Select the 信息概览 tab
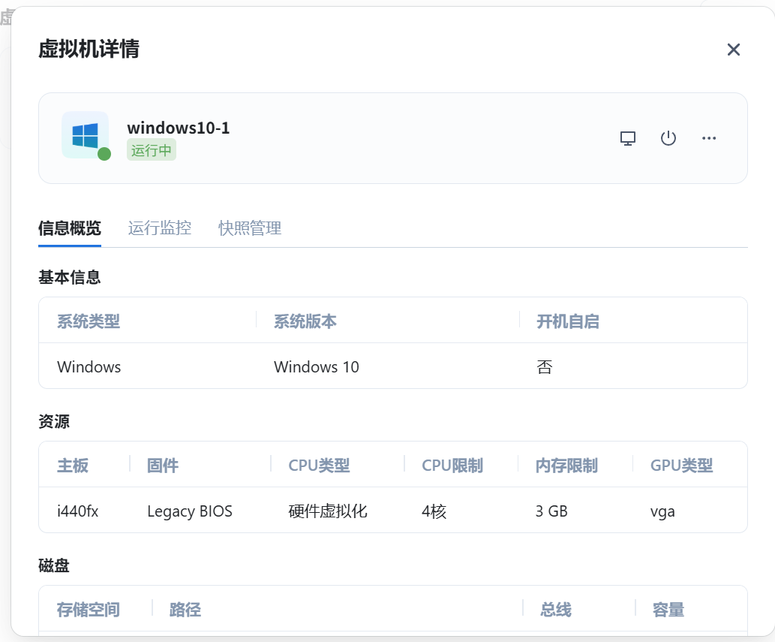Viewport: 775px width, 642px height. point(70,228)
